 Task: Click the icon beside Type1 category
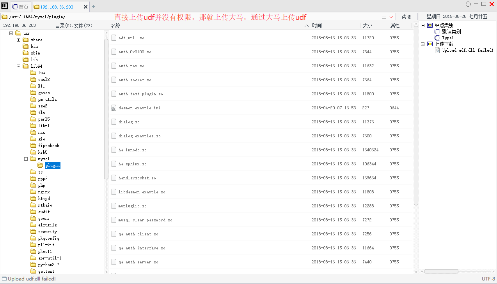437,38
